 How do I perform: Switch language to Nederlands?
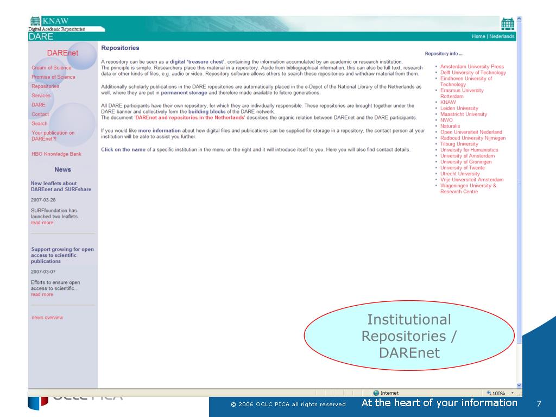pyautogui.click(x=502, y=36)
